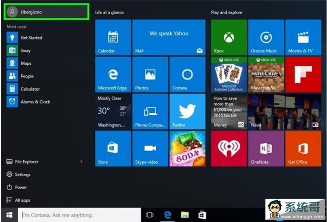Viewport: 327px width, 222px height.
Task: Open the News live tile
Action: click(x=285, y=111)
